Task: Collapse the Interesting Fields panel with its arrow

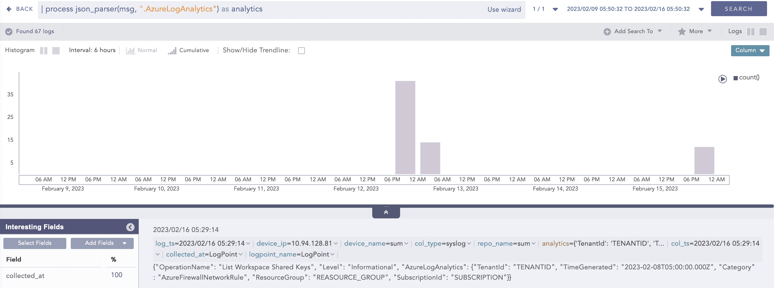Action: [x=130, y=227]
